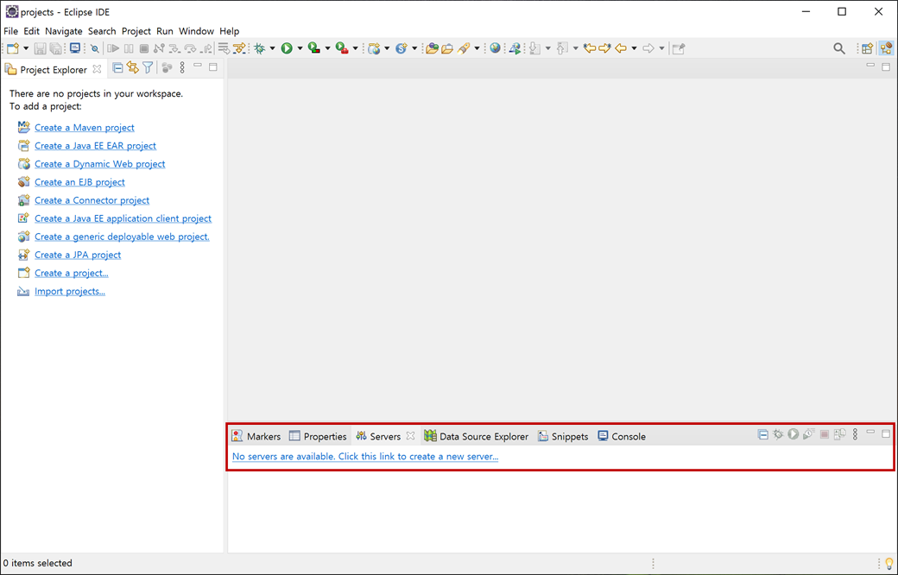Viewport: 898px width, 575px height.
Task: Click the Search flashlight toolbar icon
Action: click(464, 48)
